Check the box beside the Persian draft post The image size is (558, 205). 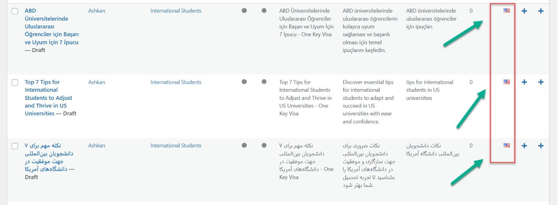[15, 146]
